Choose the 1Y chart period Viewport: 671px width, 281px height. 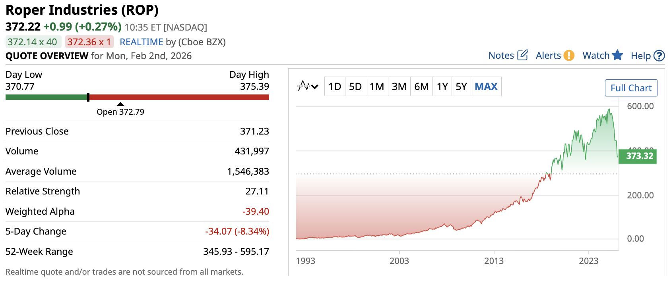(442, 87)
